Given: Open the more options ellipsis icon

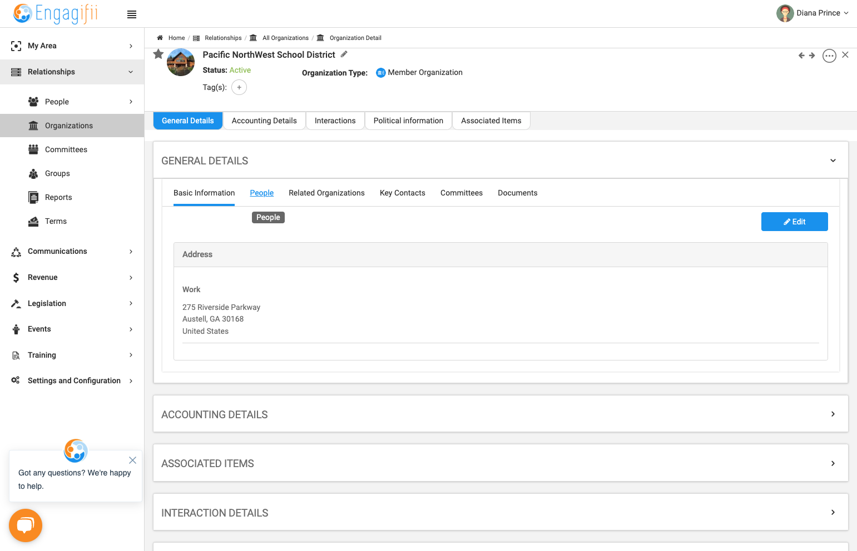Looking at the screenshot, I should 829,56.
